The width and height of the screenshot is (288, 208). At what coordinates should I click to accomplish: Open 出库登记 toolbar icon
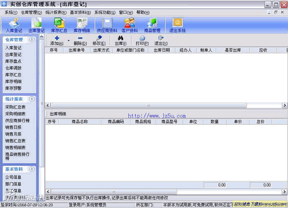click(x=36, y=25)
